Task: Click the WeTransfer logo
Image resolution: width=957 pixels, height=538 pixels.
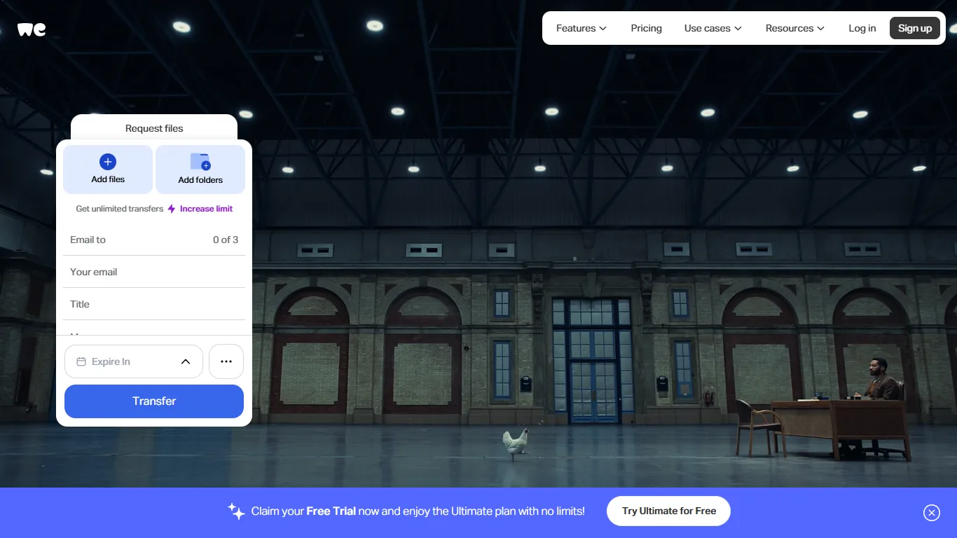Action: point(32,29)
